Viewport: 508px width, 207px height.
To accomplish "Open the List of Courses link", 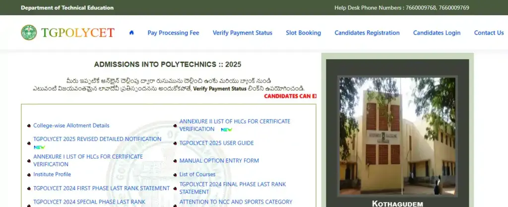I will coord(197,174).
